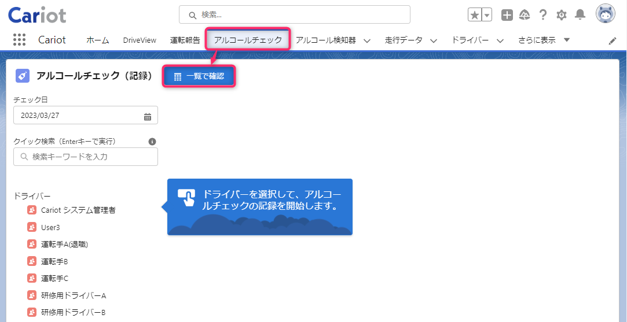Select driver 運転手B
This screenshot has width=627, height=322.
54,261
